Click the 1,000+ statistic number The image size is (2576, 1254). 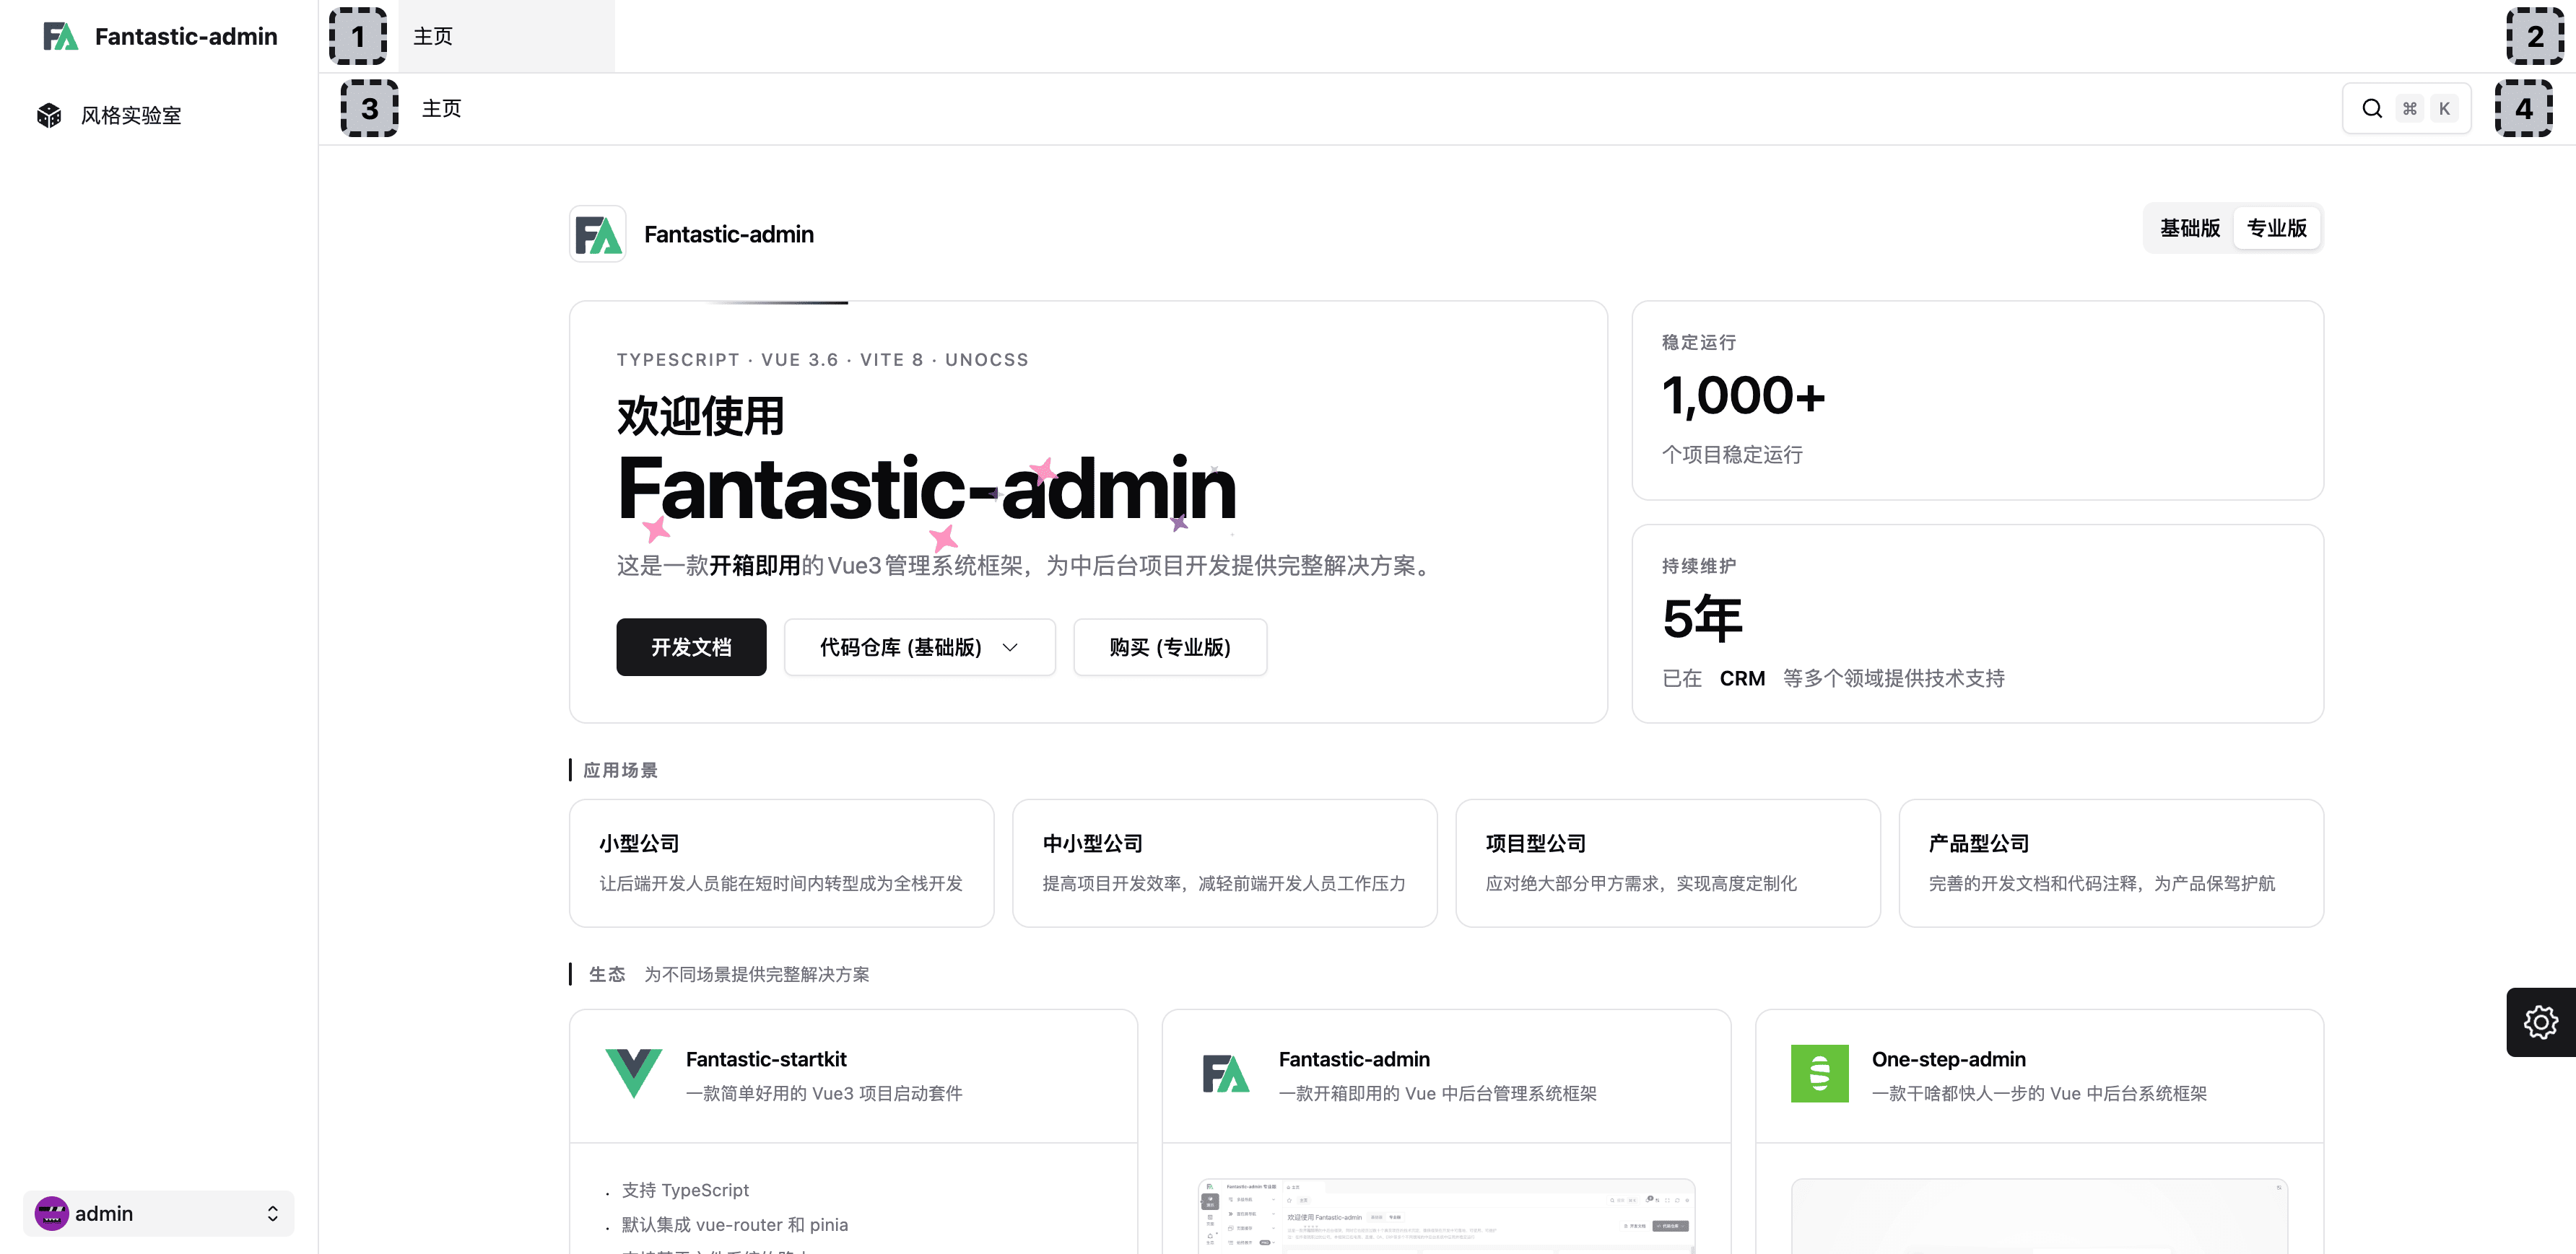pyautogui.click(x=1743, y=397)
